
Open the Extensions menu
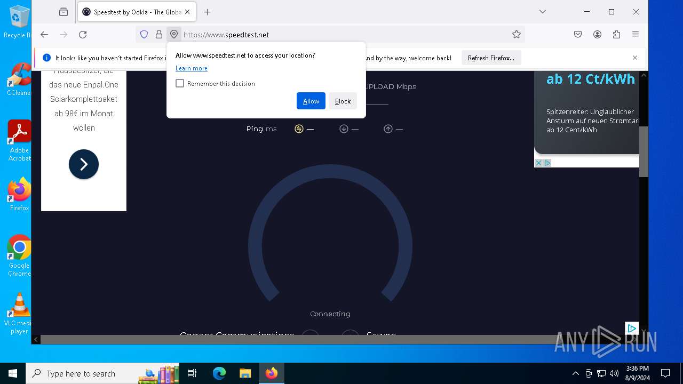[x=616, y=34]
